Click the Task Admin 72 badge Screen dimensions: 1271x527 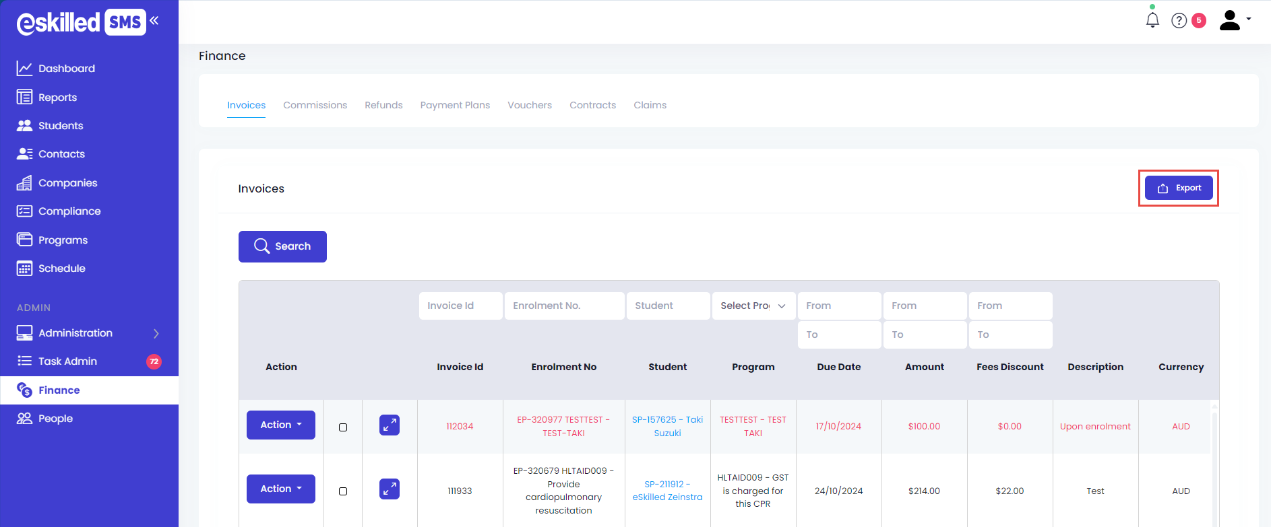tap(154, 361)
